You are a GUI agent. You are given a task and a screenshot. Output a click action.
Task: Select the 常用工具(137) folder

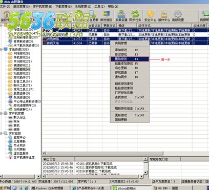click(x=21, y=89)
